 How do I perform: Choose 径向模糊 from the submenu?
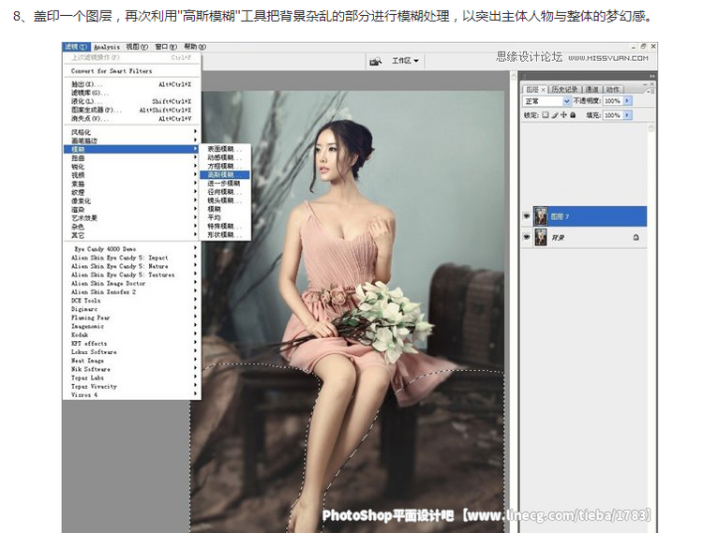[225, 192]
